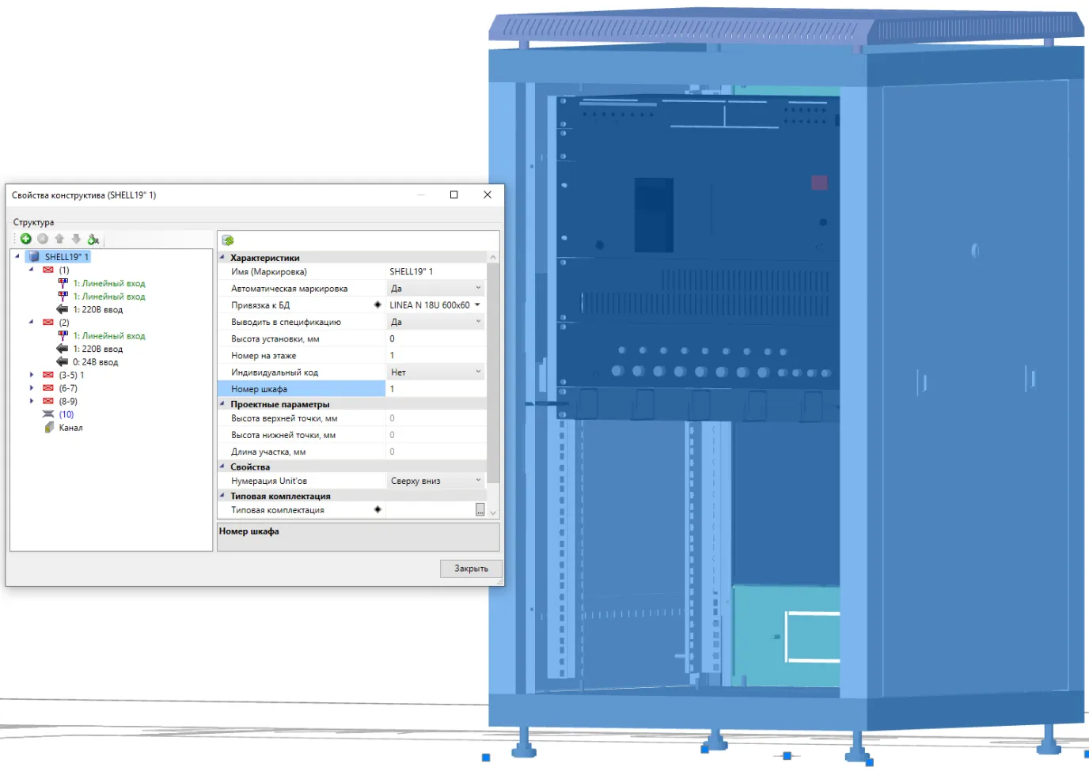This screenshot has height=771, width=1089.
Task: Click the add with settings toolbar icon
Action: tap(93, 239)
